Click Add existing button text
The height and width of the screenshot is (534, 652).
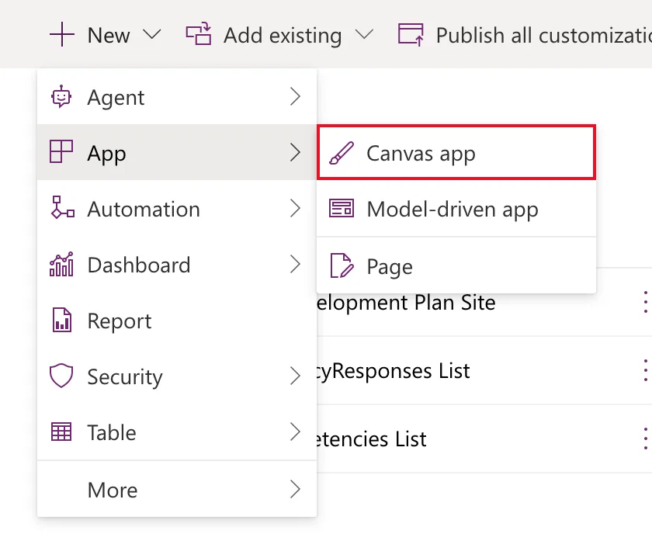click(283, 35)
